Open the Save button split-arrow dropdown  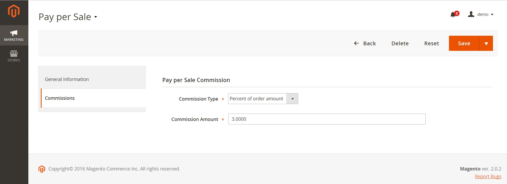[x=486, y=43]
